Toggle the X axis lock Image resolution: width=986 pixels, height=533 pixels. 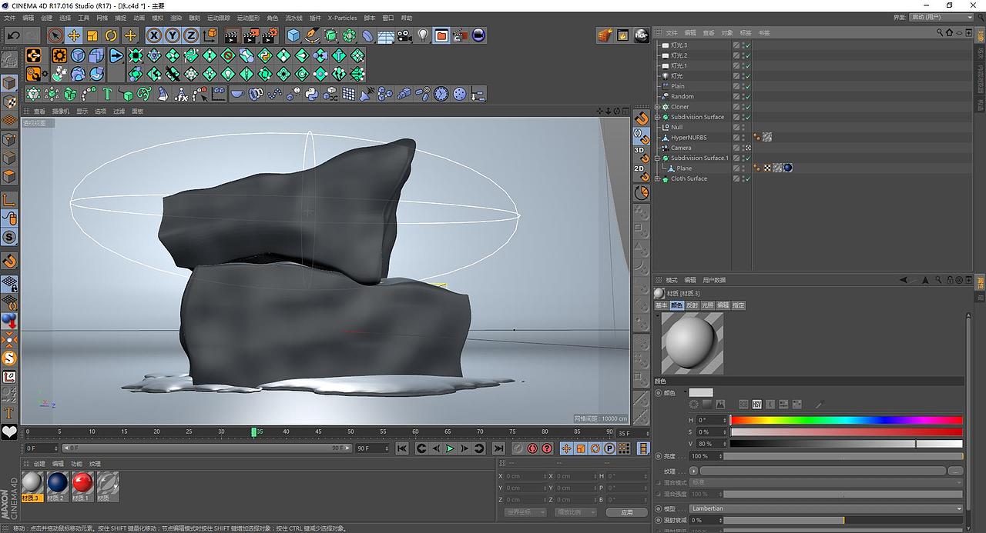click(x=154, y=35)
